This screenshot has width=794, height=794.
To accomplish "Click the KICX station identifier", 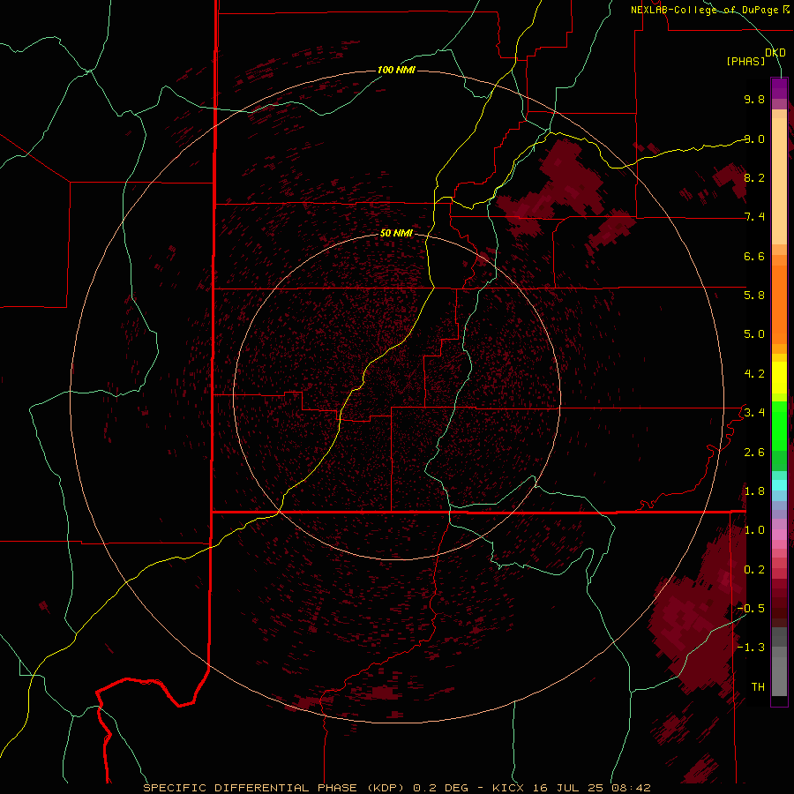I will (509, 788).
